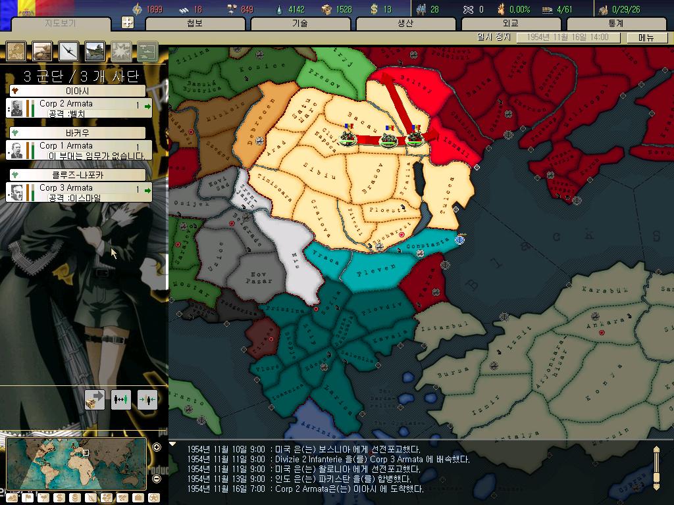Viewport: 674px width, 505px height.
Task: Open the air units list plane icon
Action: point(68,51)
